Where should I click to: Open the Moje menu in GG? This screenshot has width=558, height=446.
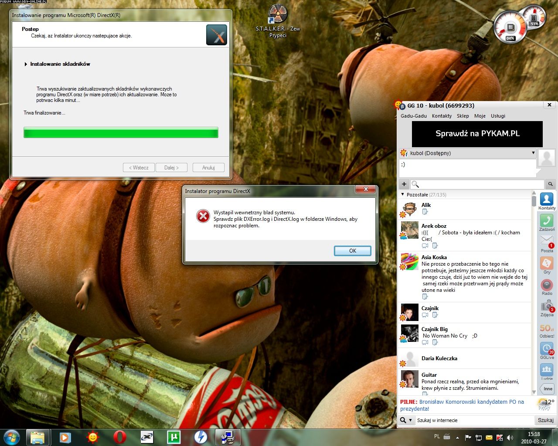pos(480,116)
